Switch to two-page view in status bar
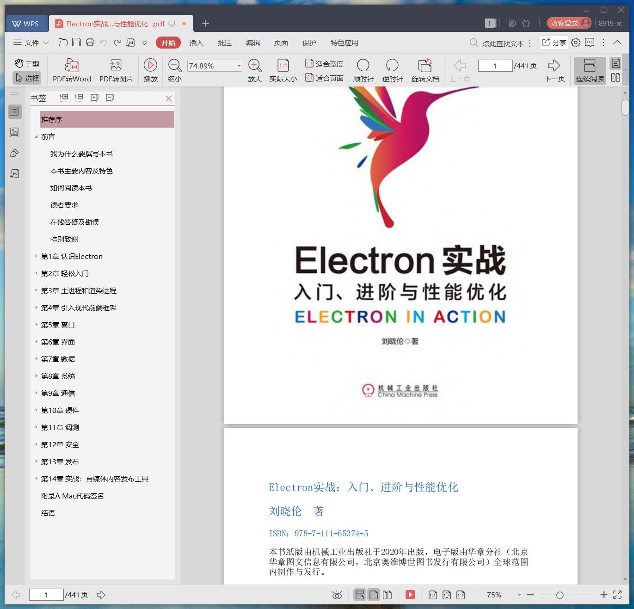 388,595
